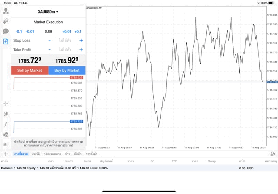Increase volume by 0.01
278x194 pixels.
[x=66, y=31]
